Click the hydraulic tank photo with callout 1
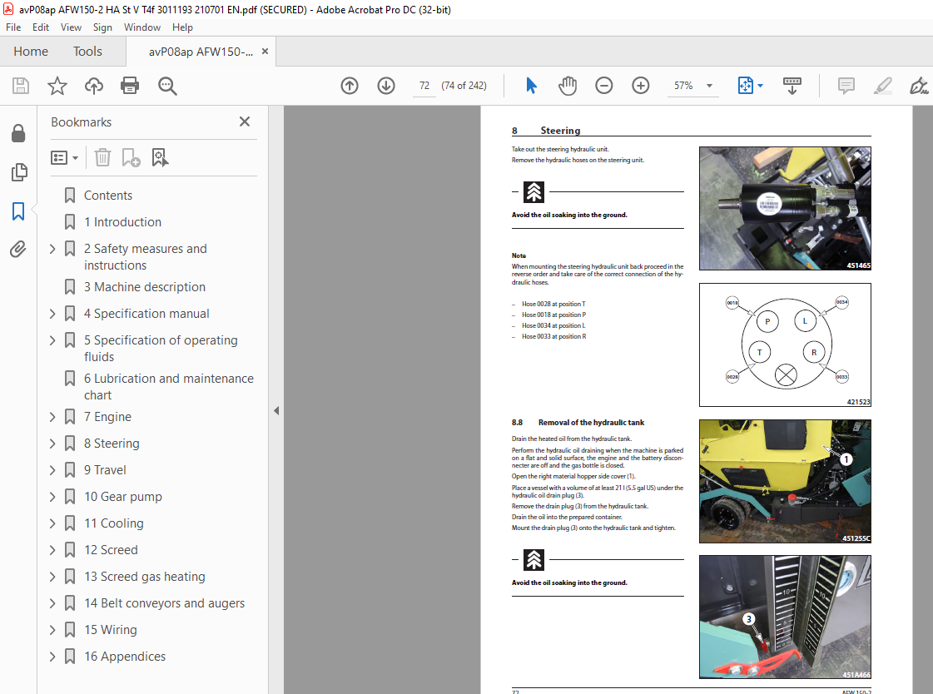The image size is (933, 694). point(785,481)
